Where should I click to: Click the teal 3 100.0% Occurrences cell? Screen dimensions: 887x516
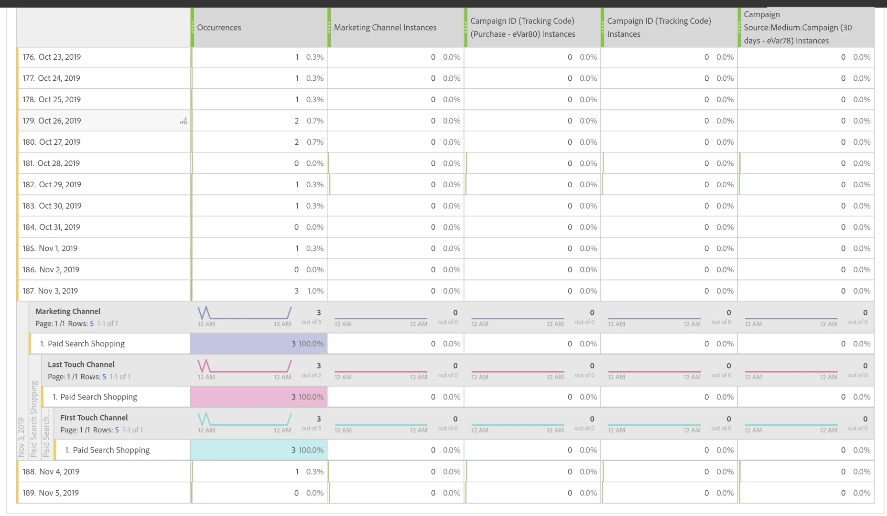(x=259, y=450)
